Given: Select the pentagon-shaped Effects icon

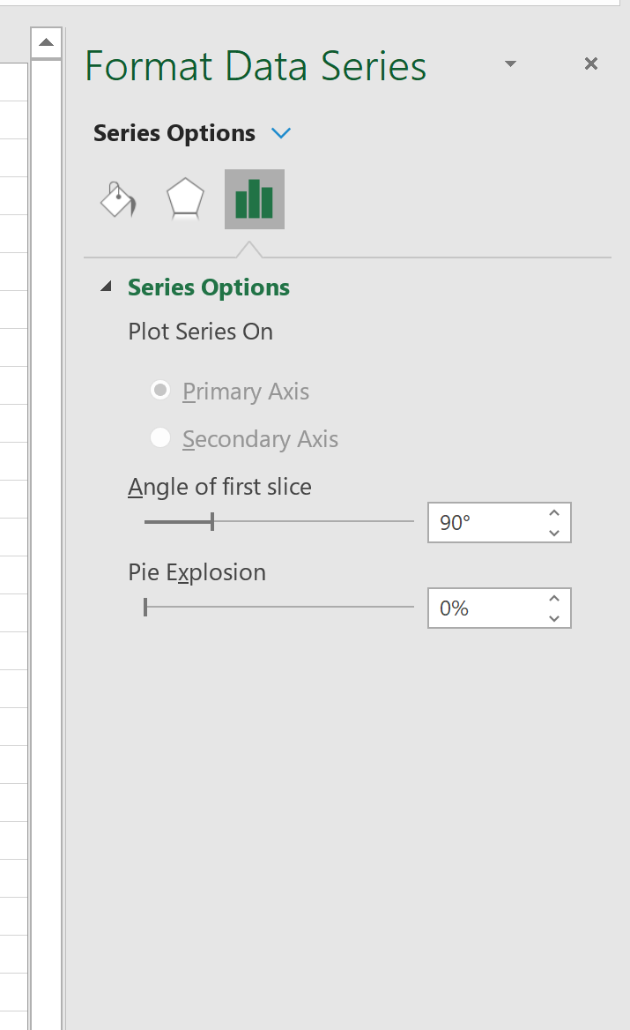Looking at the screenshot, I should pos(185,199).
